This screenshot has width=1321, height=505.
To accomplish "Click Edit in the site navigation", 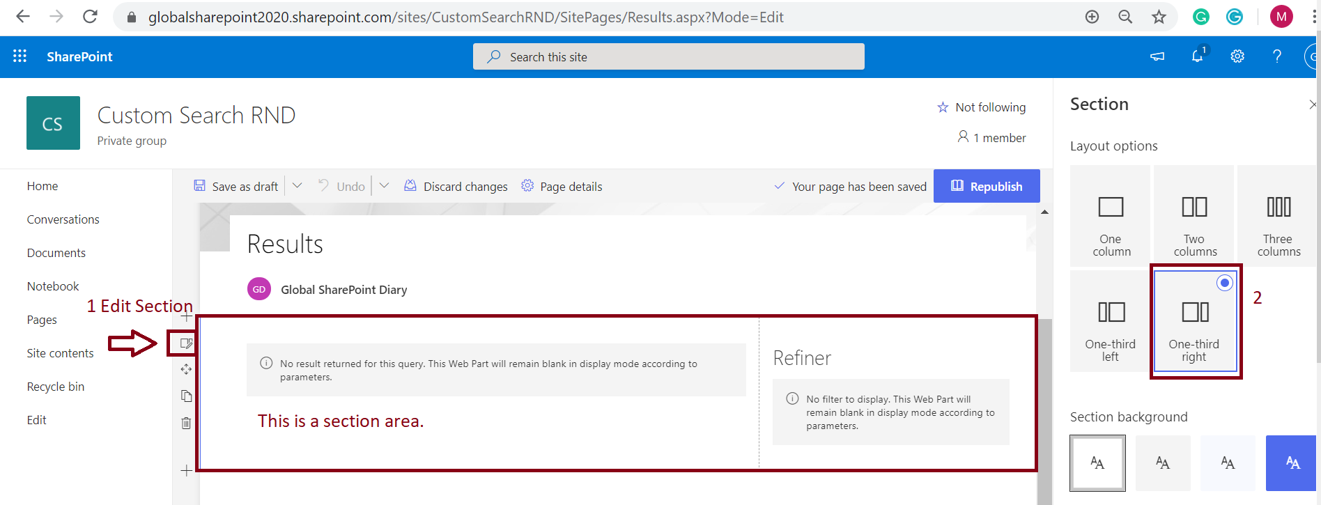I will pyautogui.click(x=37, y=420).
